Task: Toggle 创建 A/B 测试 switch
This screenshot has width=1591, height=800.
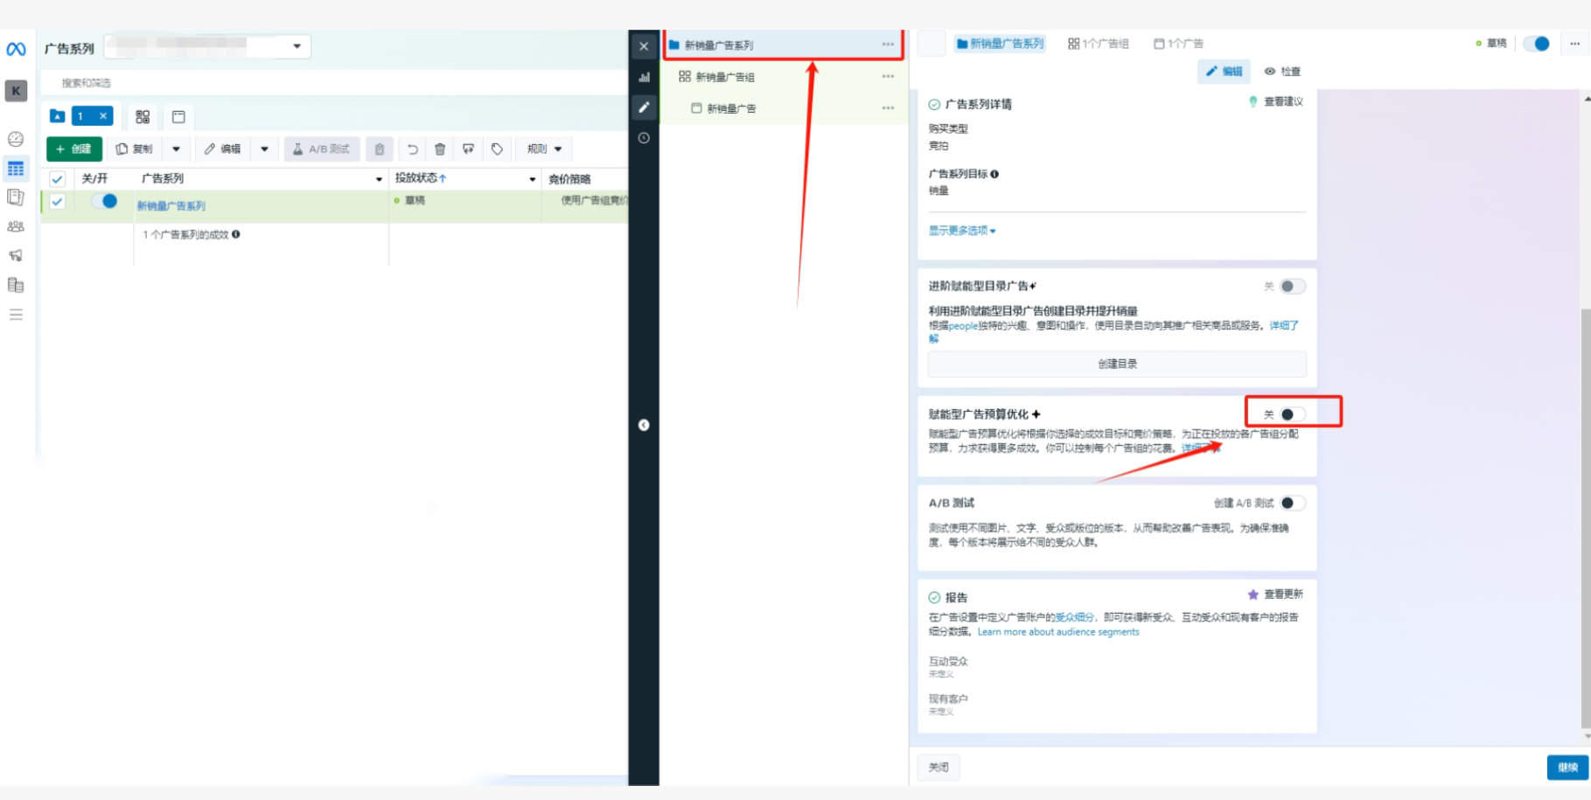Action: click(1292, 503)
